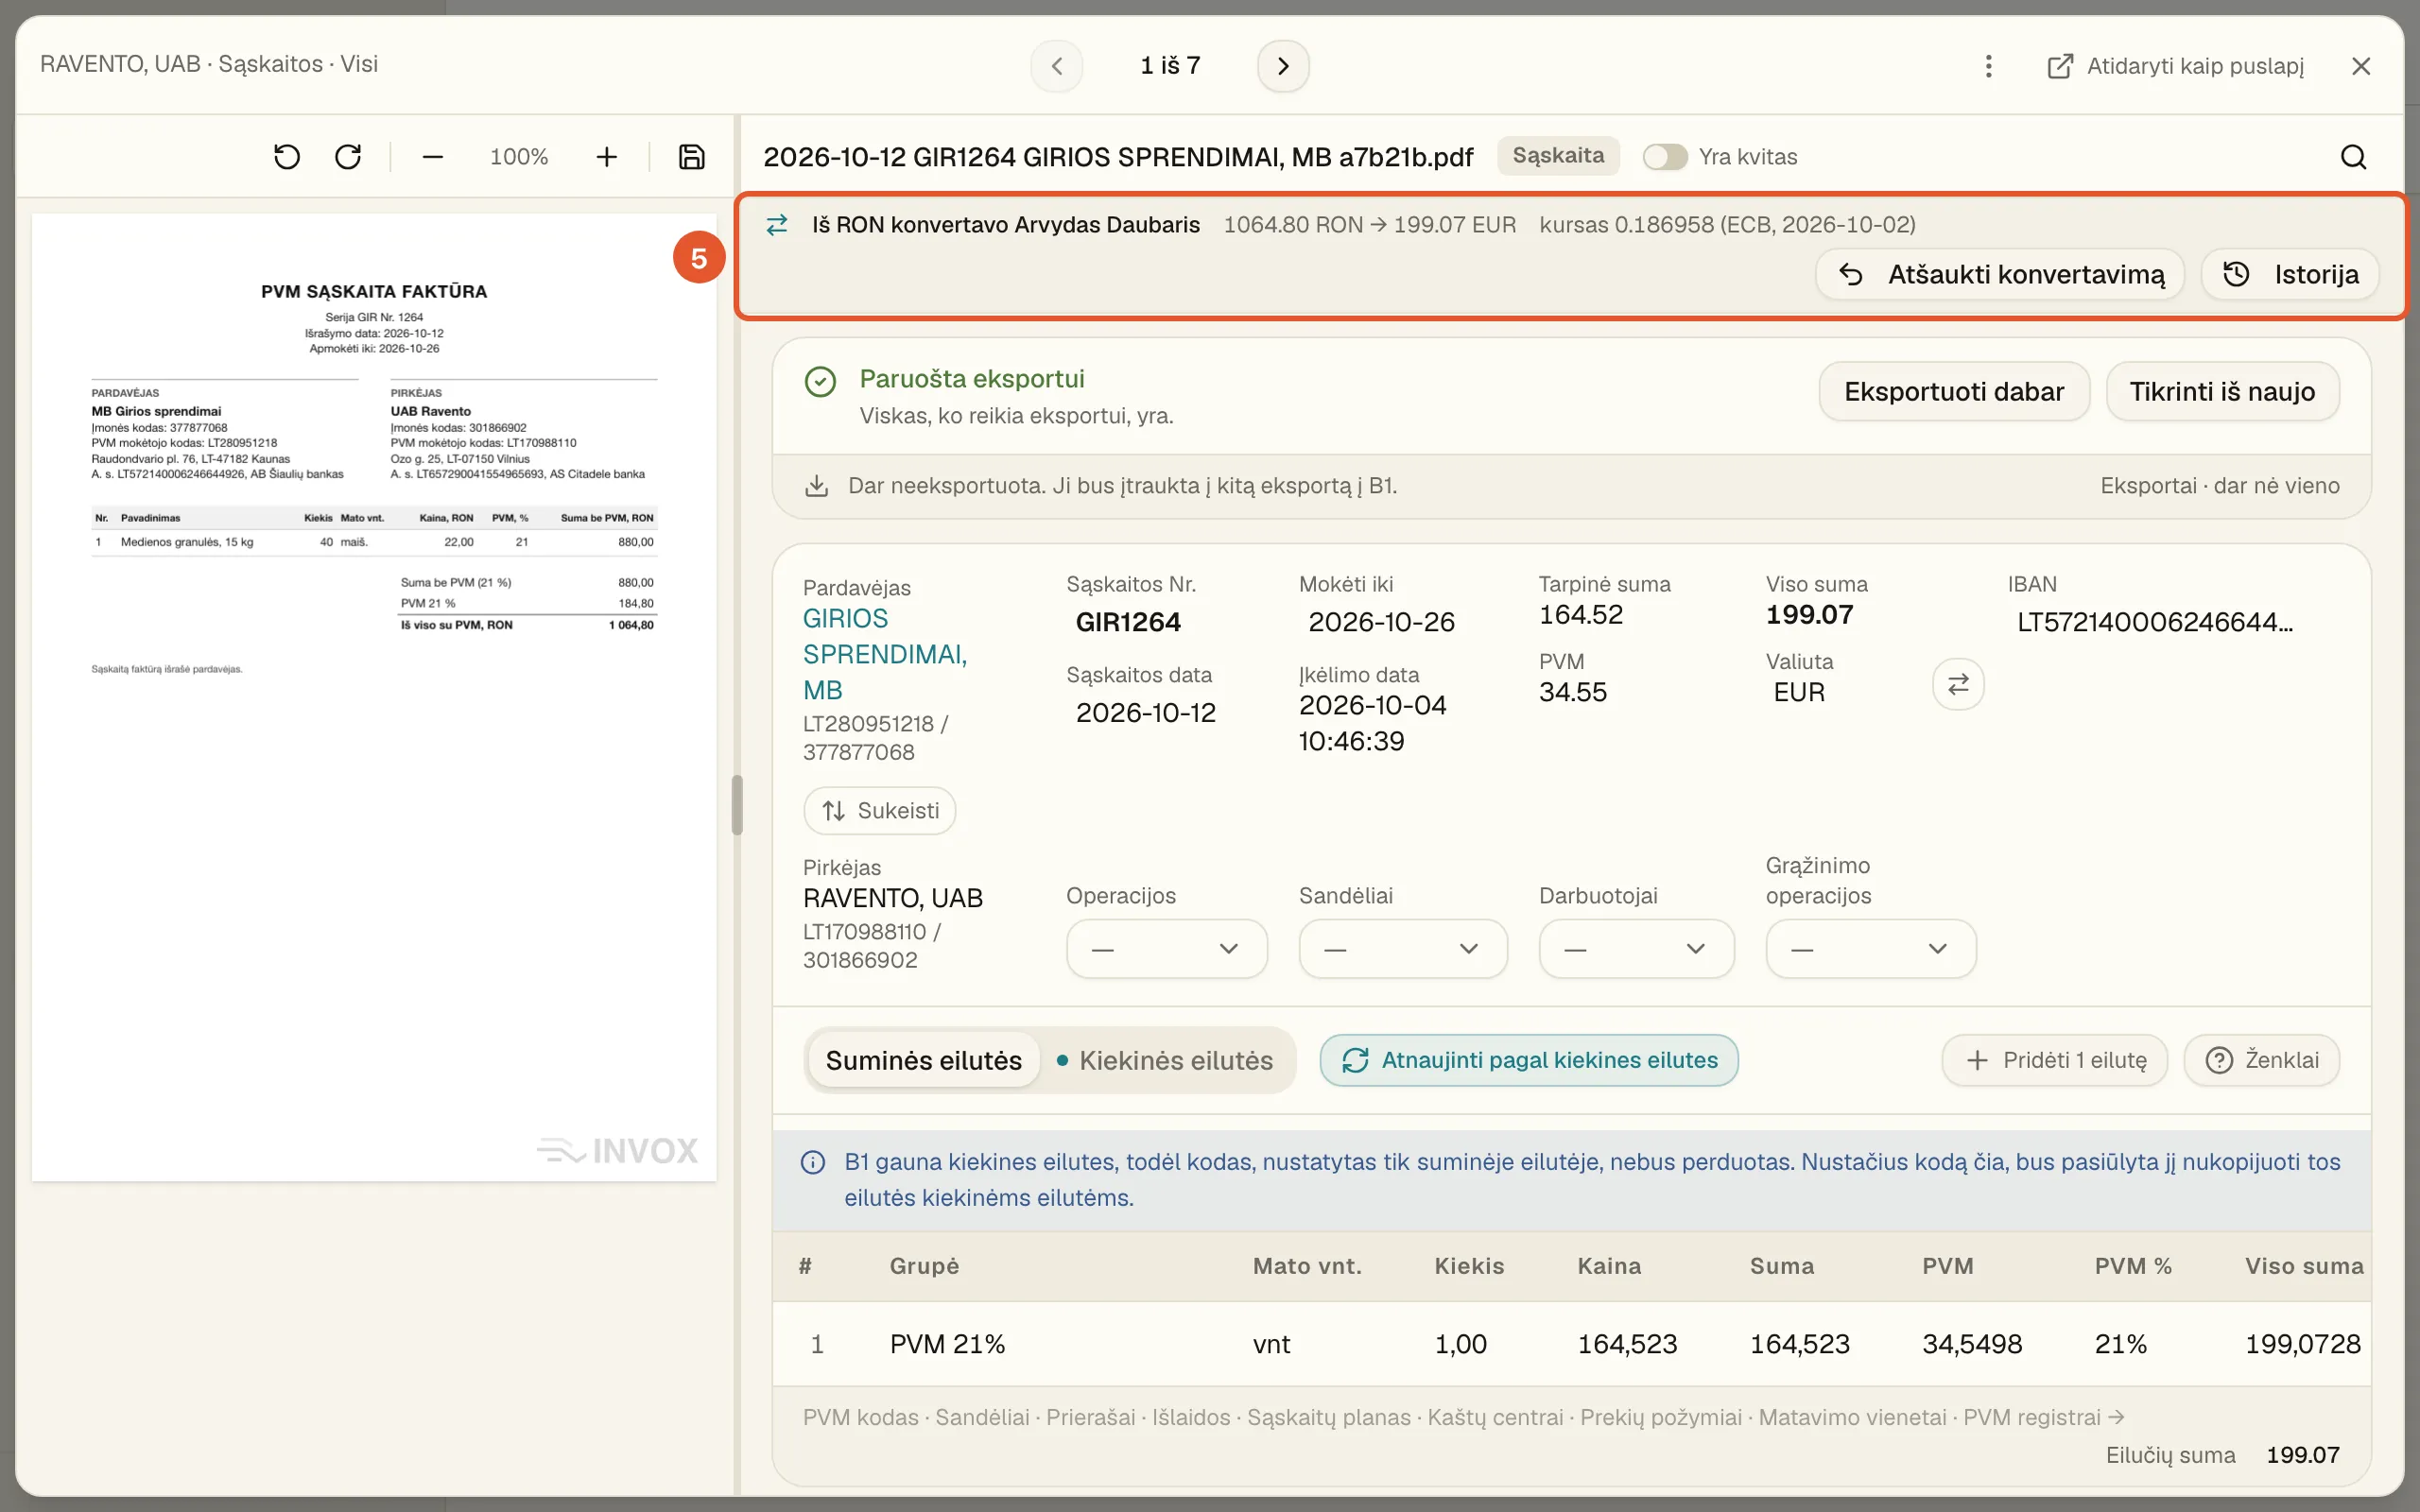This screenshot has height=1512, width=2420.
Task: Click the Sąskaitos Nr. field GIR1264
Action: 1129,622
